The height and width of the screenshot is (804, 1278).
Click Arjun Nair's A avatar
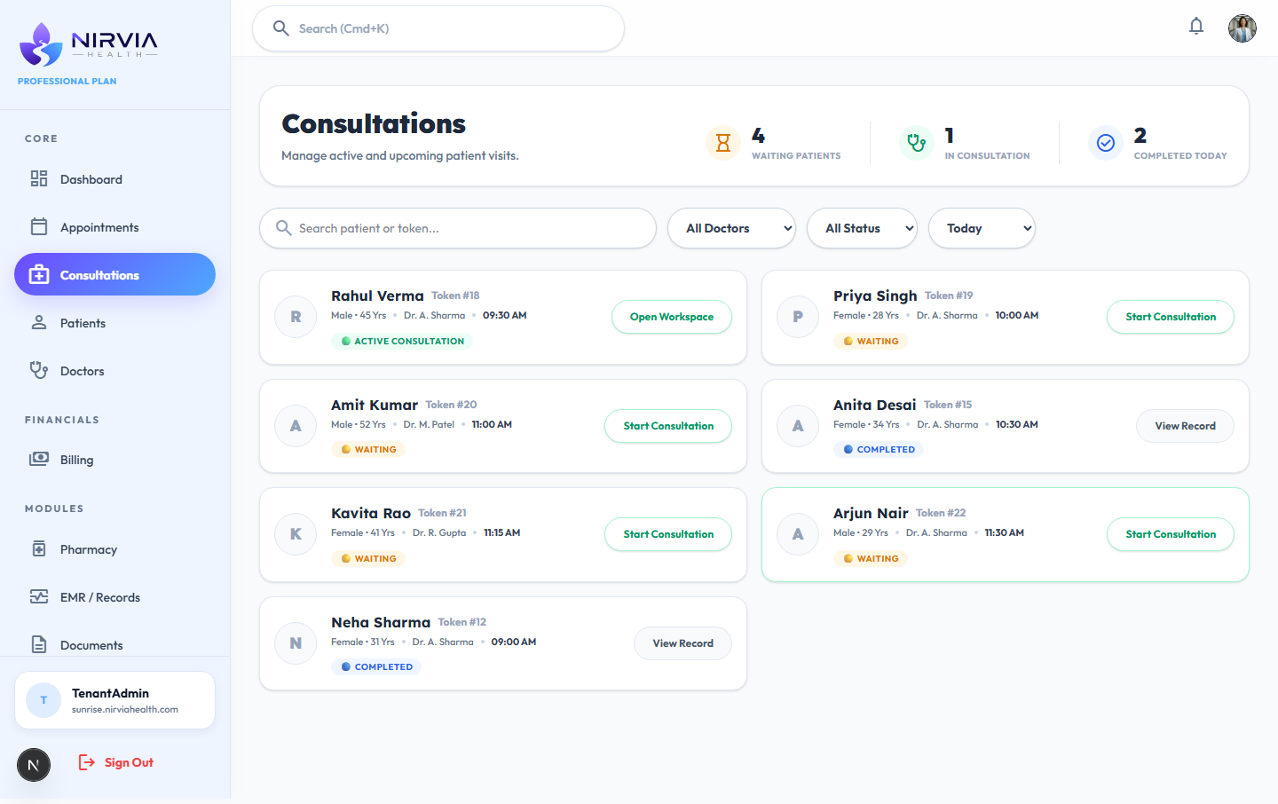point(798,534)
